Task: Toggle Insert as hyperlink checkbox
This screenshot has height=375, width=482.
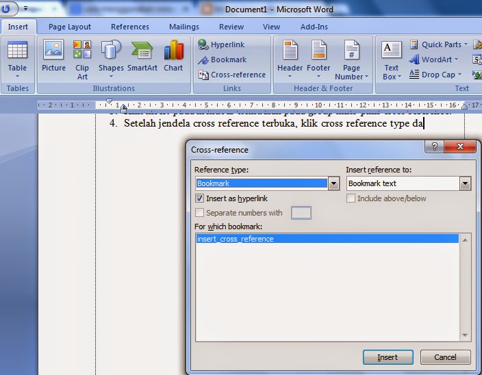Action: point(199,198)
